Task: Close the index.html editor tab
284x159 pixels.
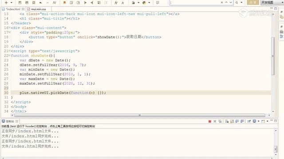Action: coord(23,9)
